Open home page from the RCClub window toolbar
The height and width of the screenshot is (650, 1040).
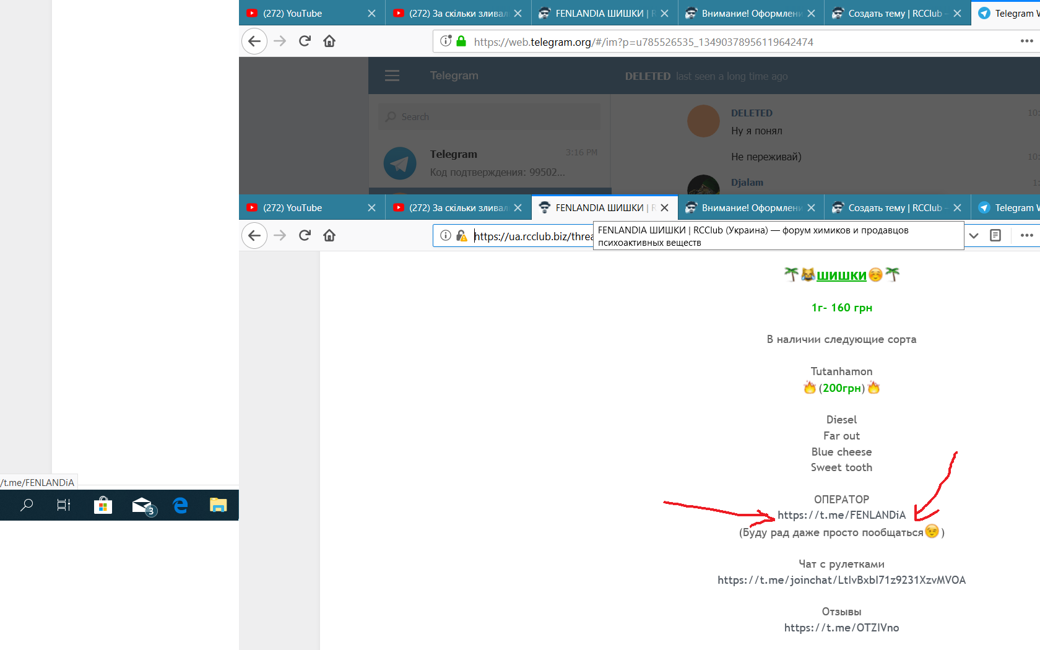[329, 236]
